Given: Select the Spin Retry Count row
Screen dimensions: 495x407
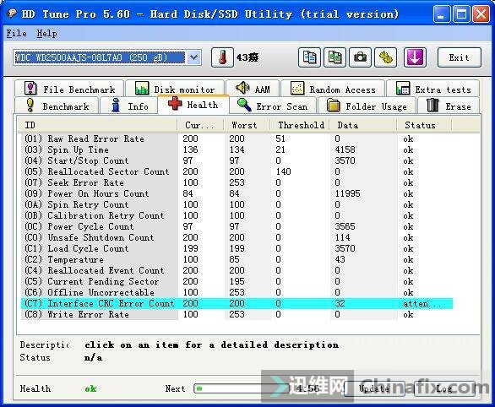Looking at the screenshot, I should tap(237, 204).
